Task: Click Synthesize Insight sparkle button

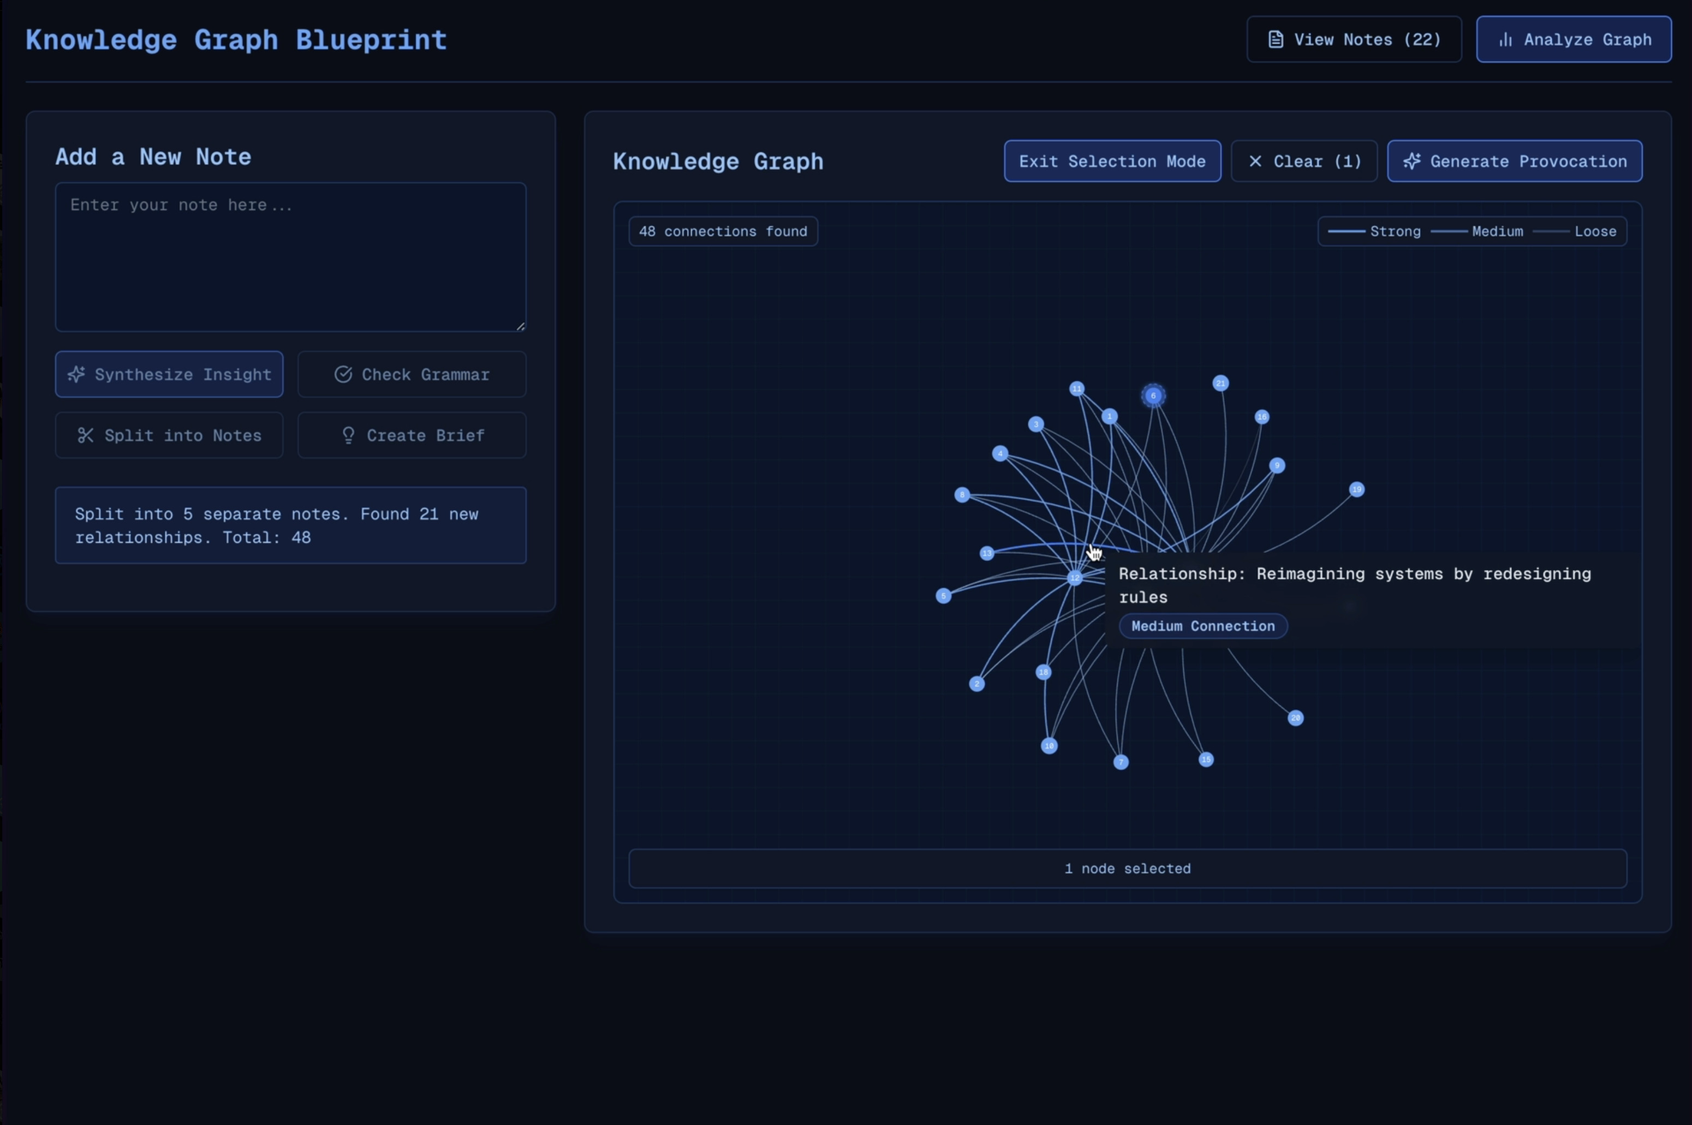Action: coord(169,374)
